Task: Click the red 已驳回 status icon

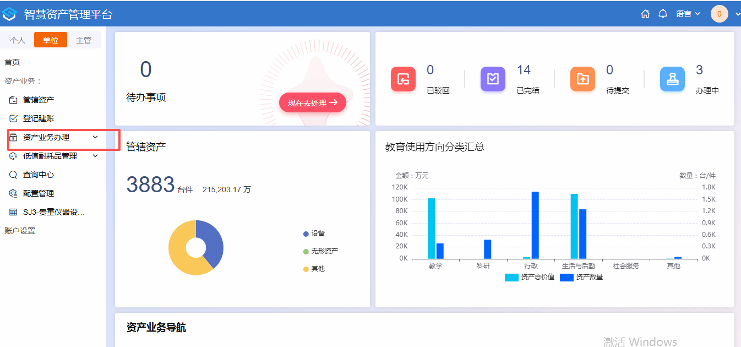Action: [403, 79]
